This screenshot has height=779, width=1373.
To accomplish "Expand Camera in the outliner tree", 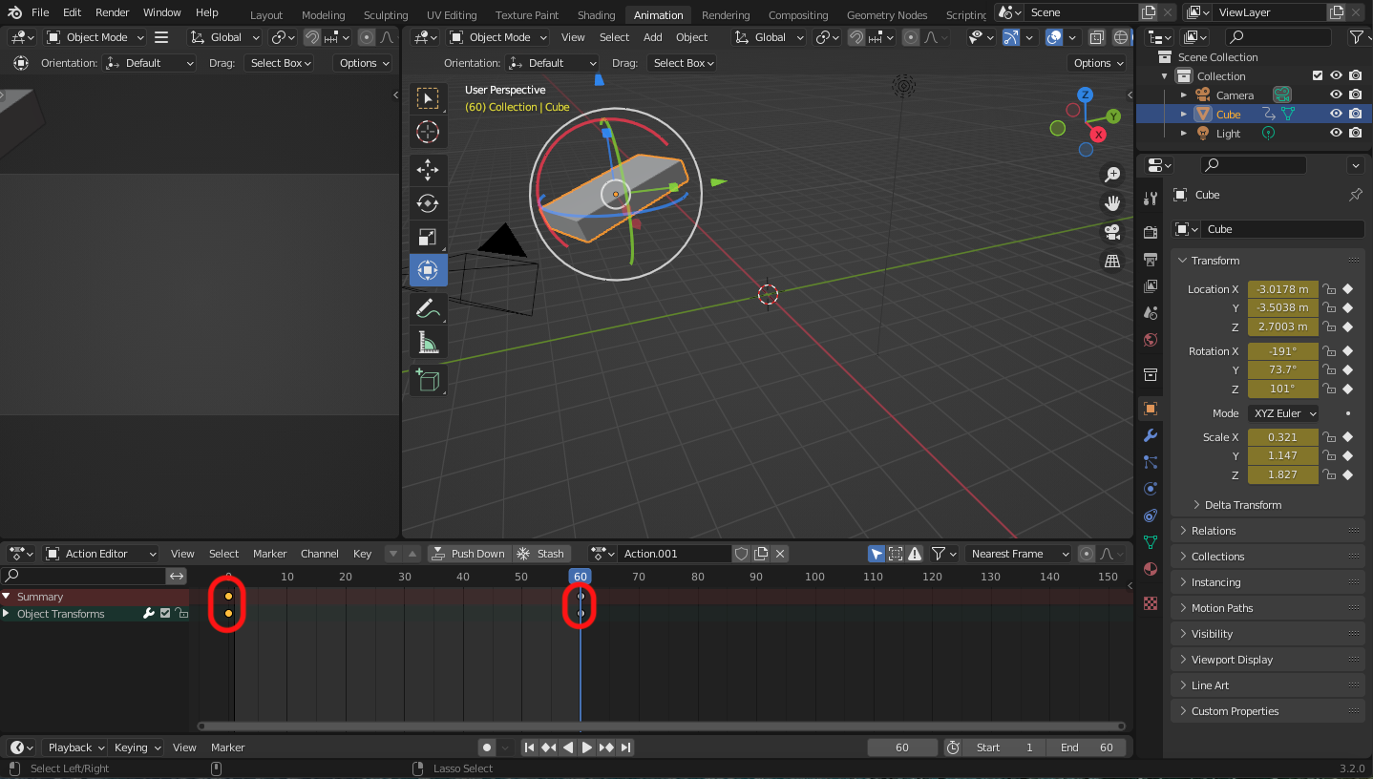I will click(x=1184, y=95).
